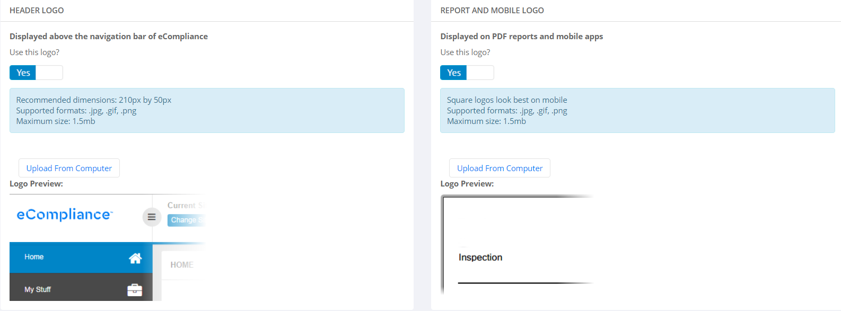Viewport: 841px width, 311px height.
Task: Click 'Use this logo?' label under Header Logo
Action: pos(34,52)
